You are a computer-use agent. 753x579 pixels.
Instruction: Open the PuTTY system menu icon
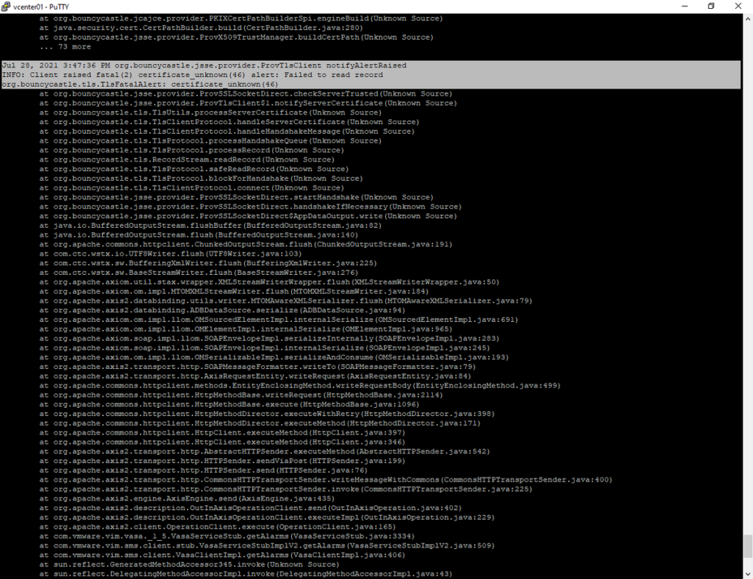(7, 6)
